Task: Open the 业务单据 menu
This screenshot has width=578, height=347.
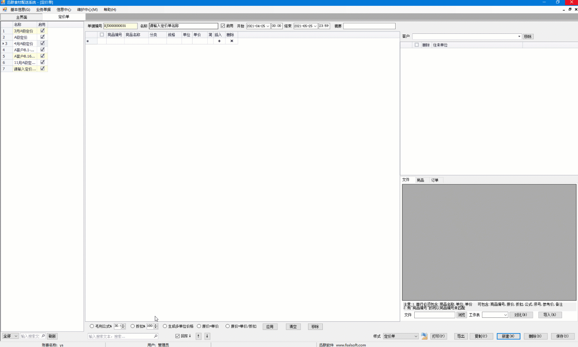Action: (x=43, y=9)
